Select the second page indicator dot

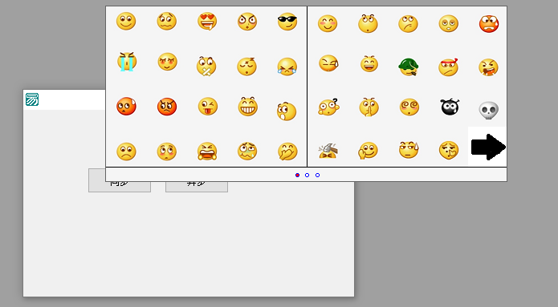(308, 176)
